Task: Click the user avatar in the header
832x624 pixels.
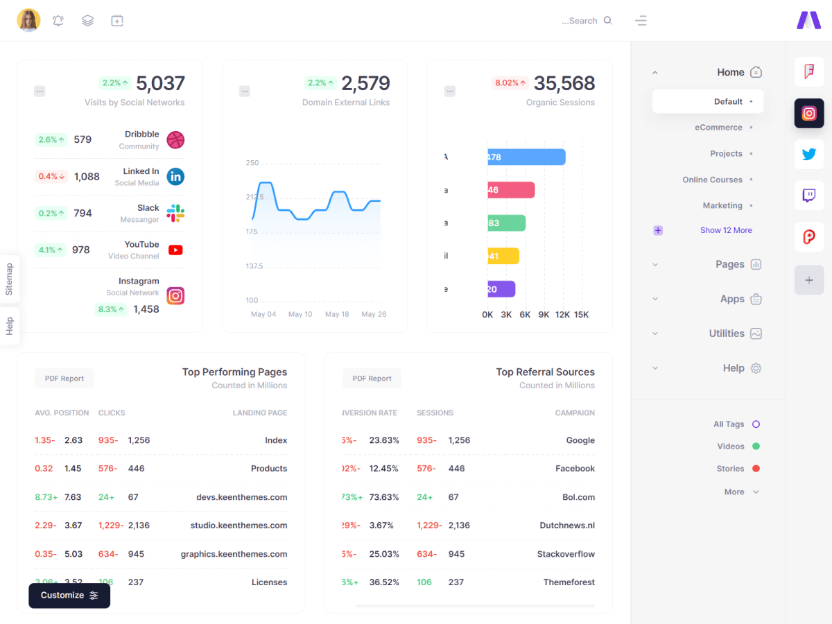Action: [x=28, y=21]
